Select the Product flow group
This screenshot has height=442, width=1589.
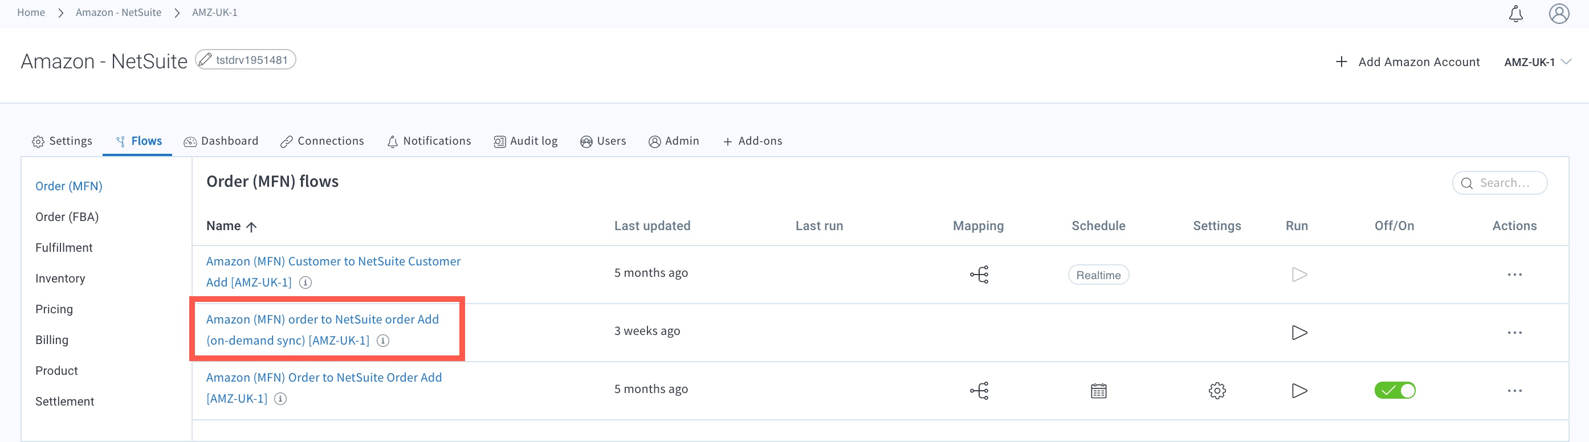pyautogui.click(x=56, y=371)
